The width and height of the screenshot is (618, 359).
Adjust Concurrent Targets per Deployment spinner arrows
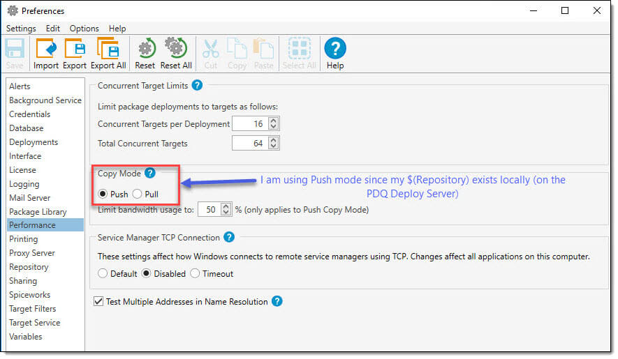[273, 123]
